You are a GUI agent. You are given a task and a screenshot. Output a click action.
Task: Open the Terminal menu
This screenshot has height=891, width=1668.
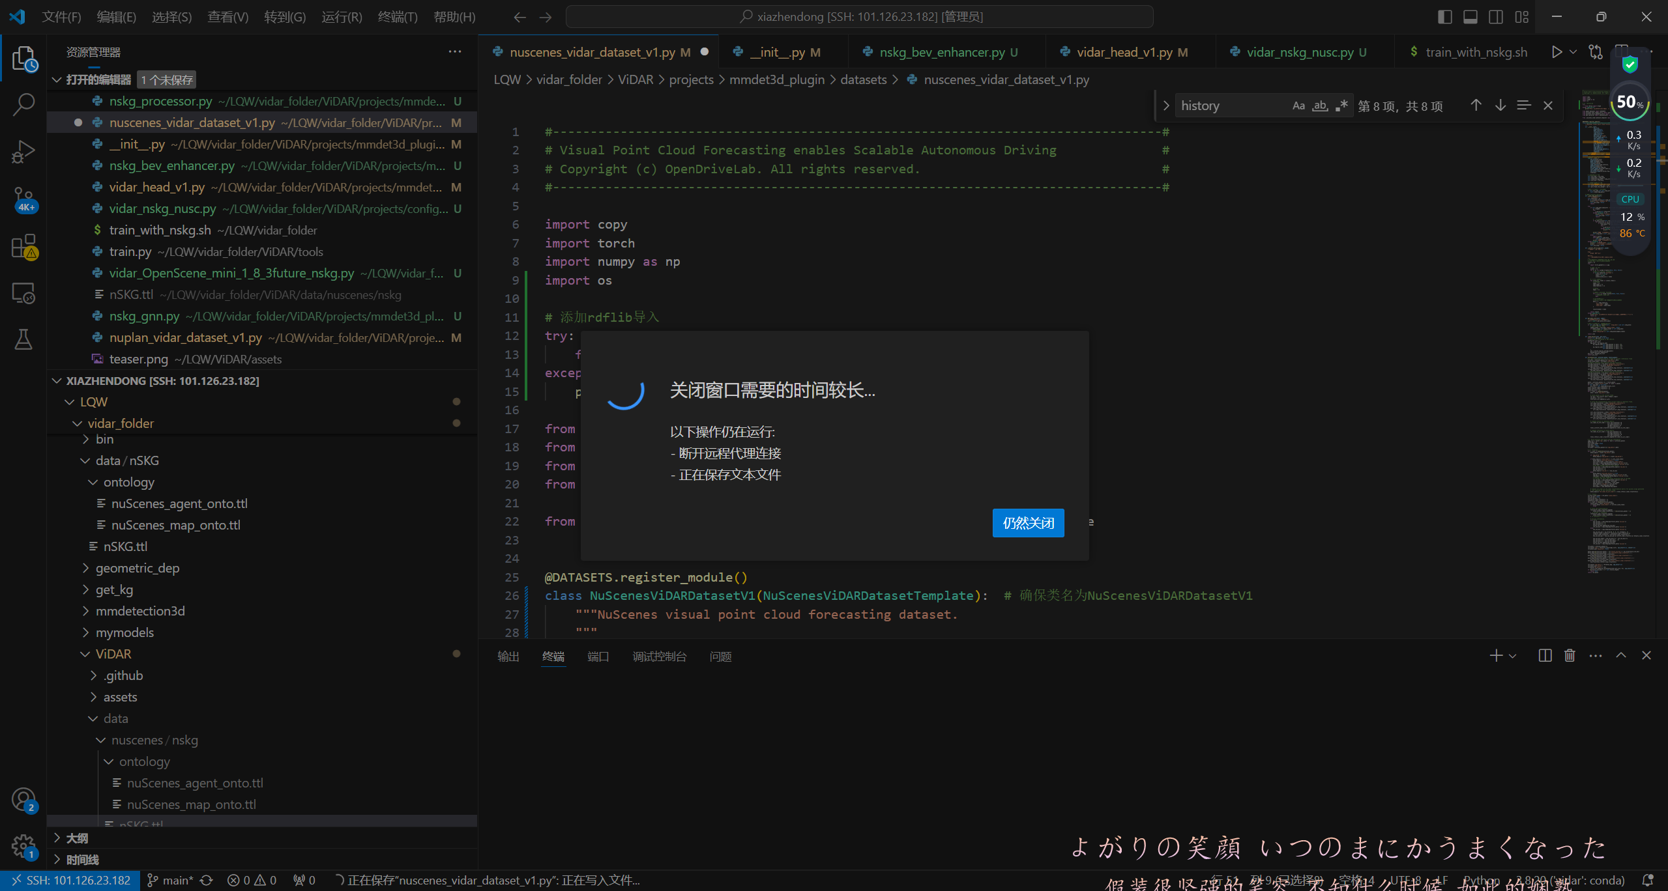coord(398,17)
